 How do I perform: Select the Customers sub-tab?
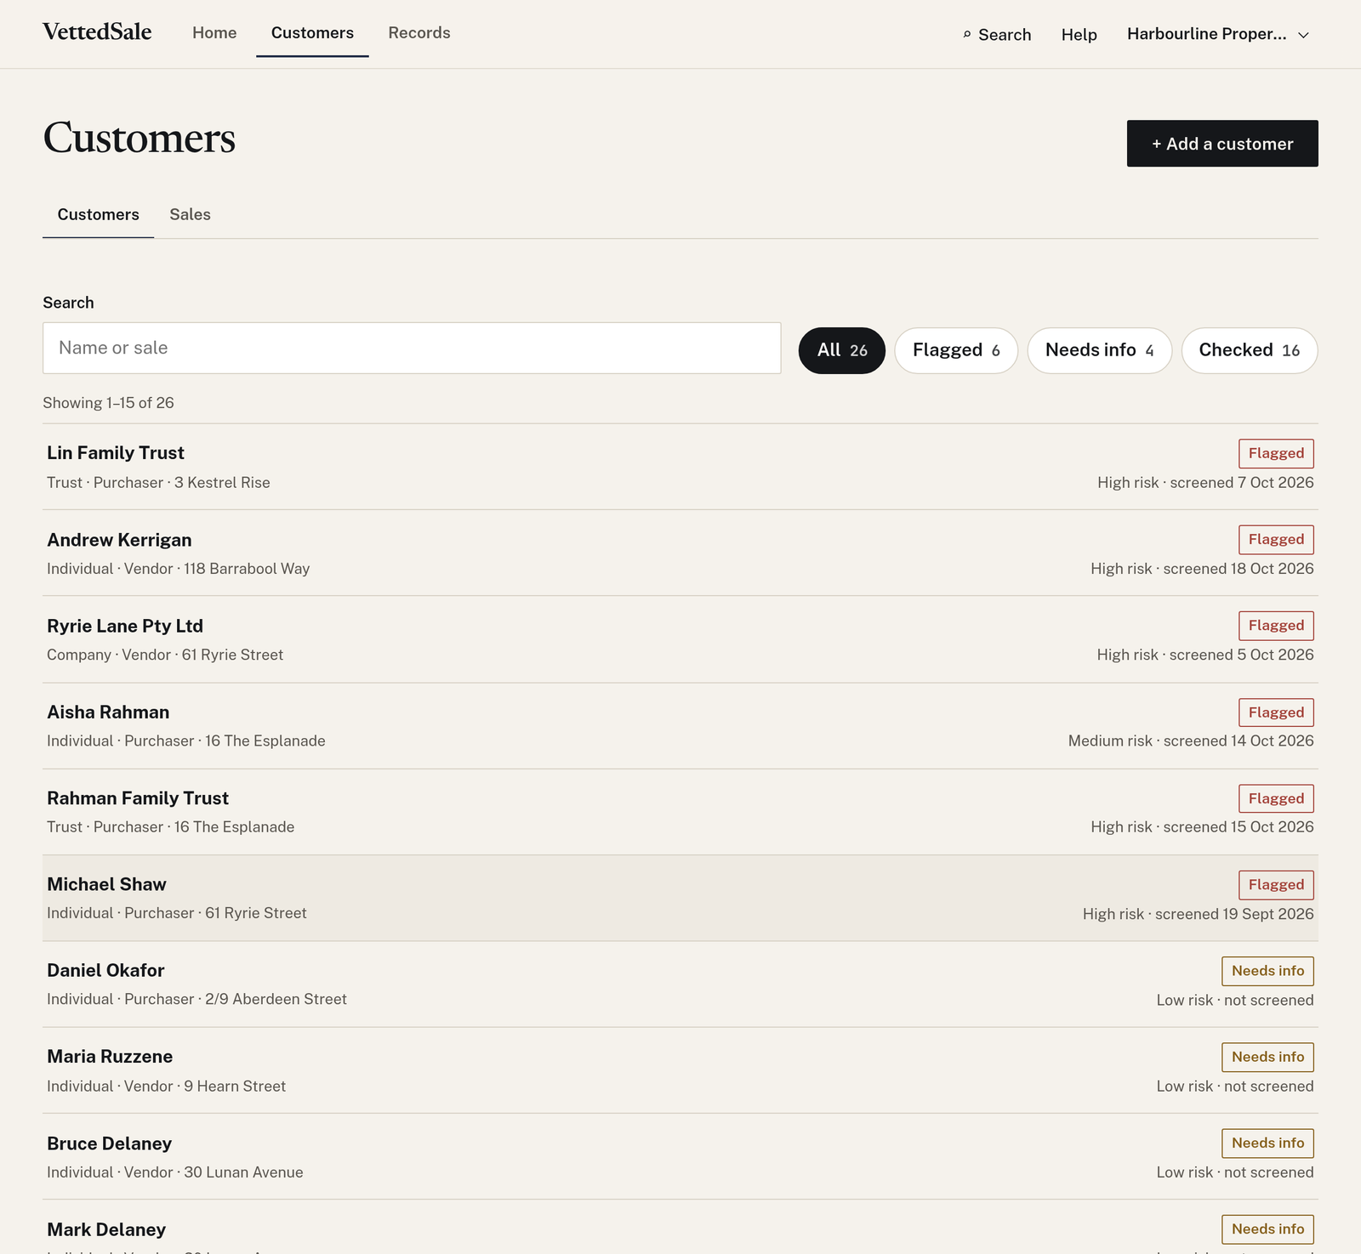tap(98, 215)
